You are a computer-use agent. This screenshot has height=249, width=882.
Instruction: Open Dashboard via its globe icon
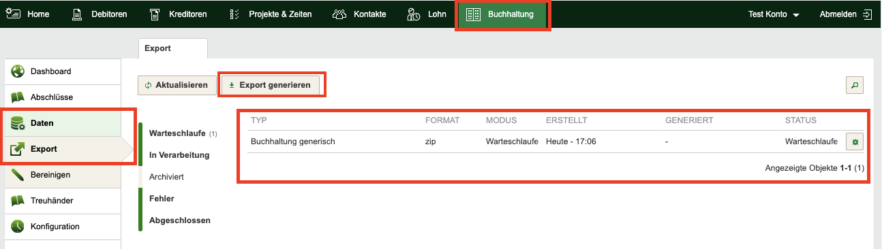[x=18, y=71]
